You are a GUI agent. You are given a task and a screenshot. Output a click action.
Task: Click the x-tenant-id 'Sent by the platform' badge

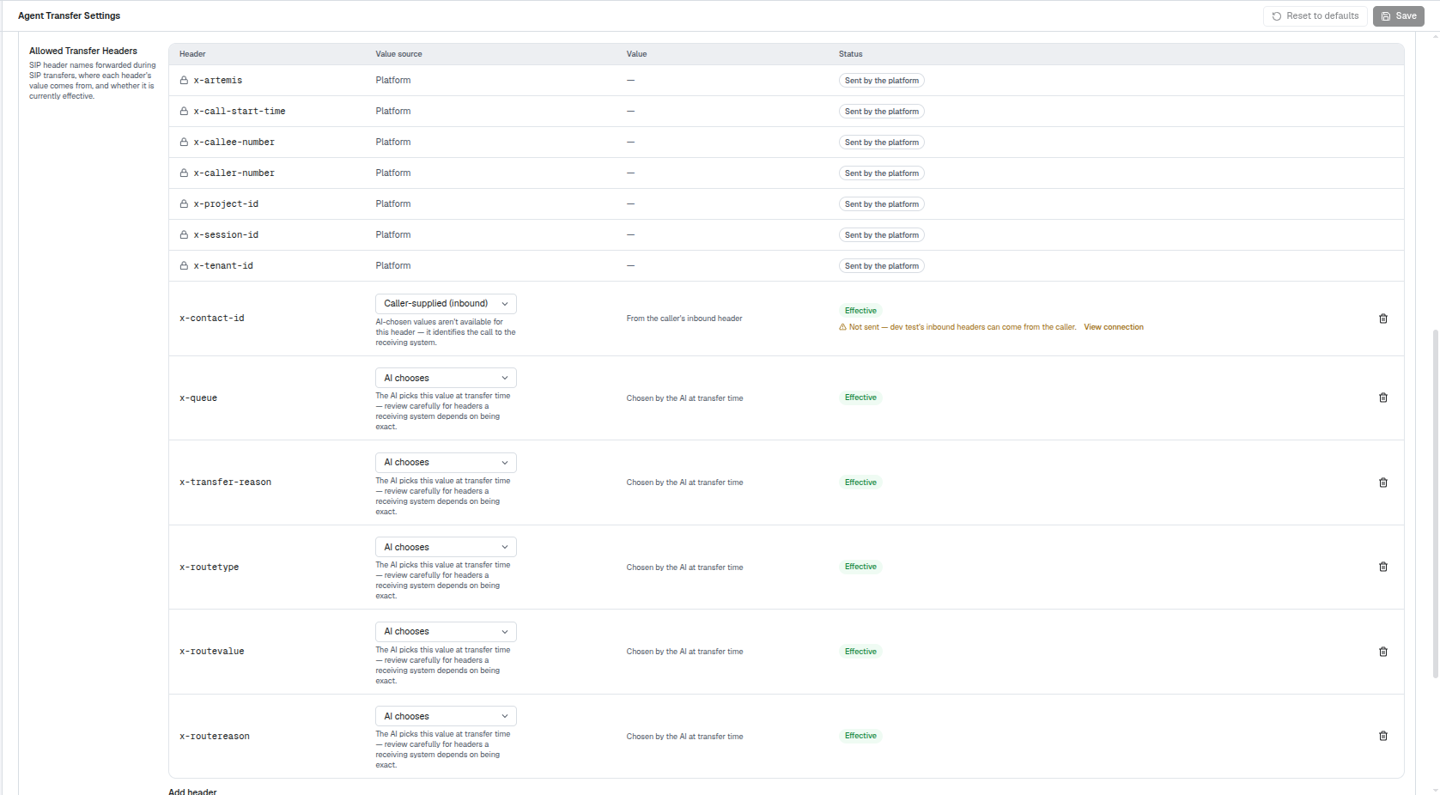coord(881,266)
